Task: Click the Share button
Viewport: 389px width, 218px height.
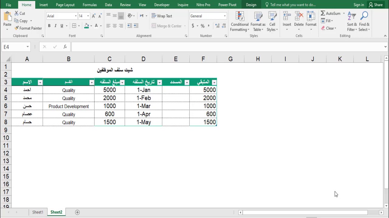Action: (x=376, y=5)
